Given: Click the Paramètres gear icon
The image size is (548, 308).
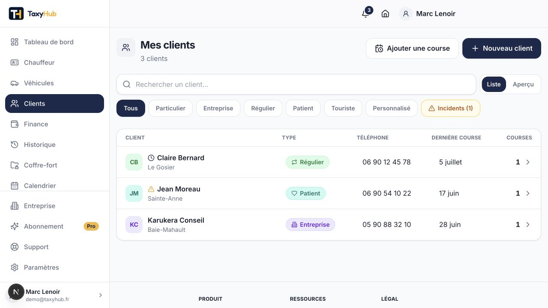Looking at the screenshot, I should (x=15, y=267).
